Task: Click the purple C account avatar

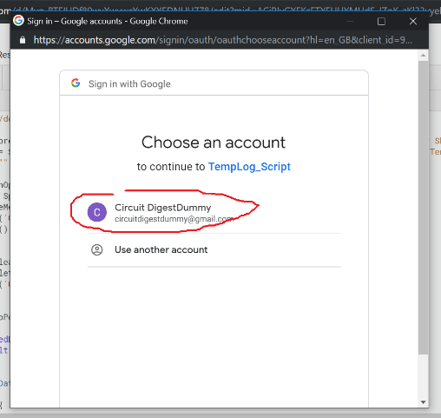Action: [x=97, y=212]
